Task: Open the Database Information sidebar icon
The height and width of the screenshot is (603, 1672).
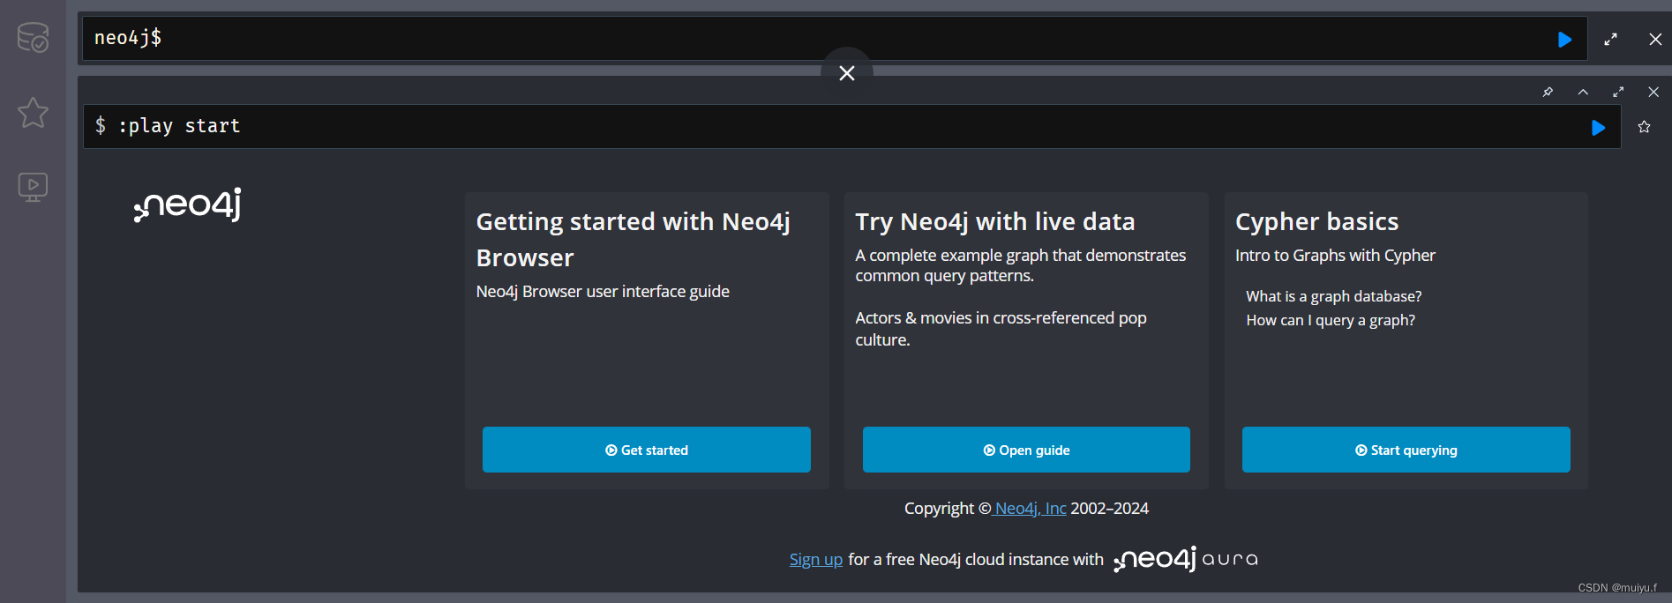Action: [33, 38]
